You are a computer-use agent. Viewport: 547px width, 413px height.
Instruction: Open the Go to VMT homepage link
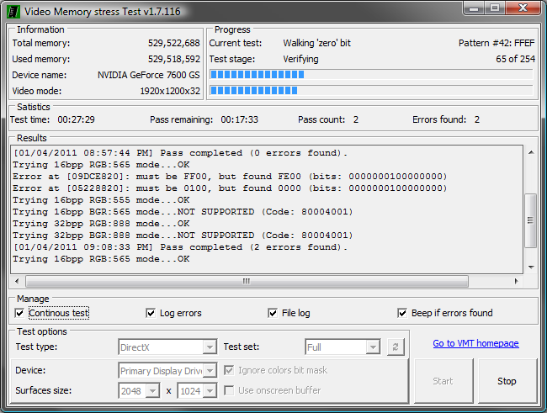point(475,343)
